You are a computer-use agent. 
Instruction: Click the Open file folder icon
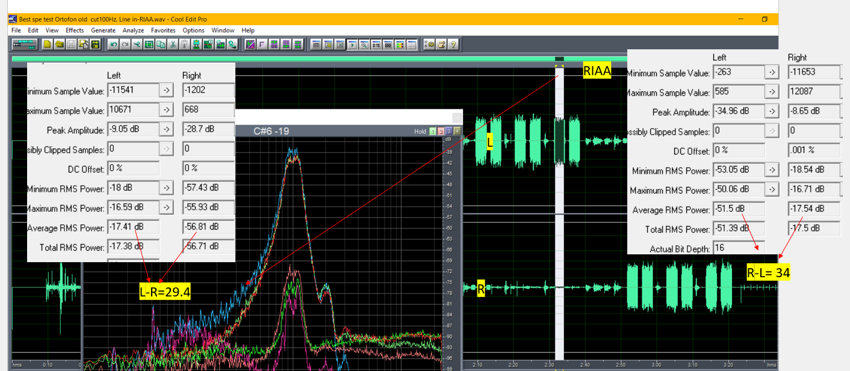(x=59, y=44)
